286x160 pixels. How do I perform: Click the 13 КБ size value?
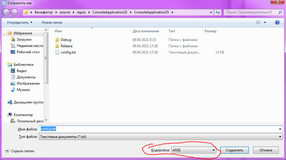coord(220,52)
